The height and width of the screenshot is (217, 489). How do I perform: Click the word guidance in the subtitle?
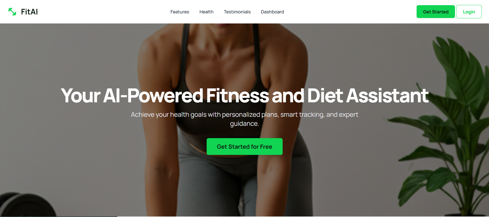(244, 124)
